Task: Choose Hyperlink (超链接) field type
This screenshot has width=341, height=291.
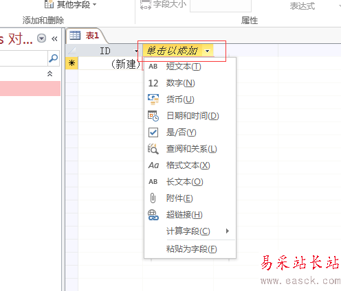Action: click(190, 215)
